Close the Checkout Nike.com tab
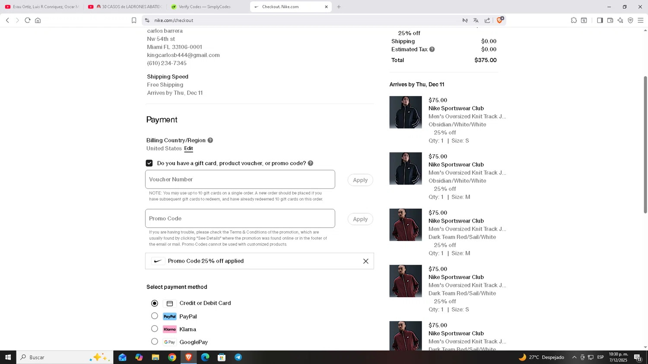This screenshot has width=648, height=364. (326, 7)
